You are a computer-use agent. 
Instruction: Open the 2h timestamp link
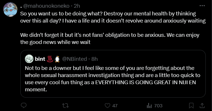point(77,6)
